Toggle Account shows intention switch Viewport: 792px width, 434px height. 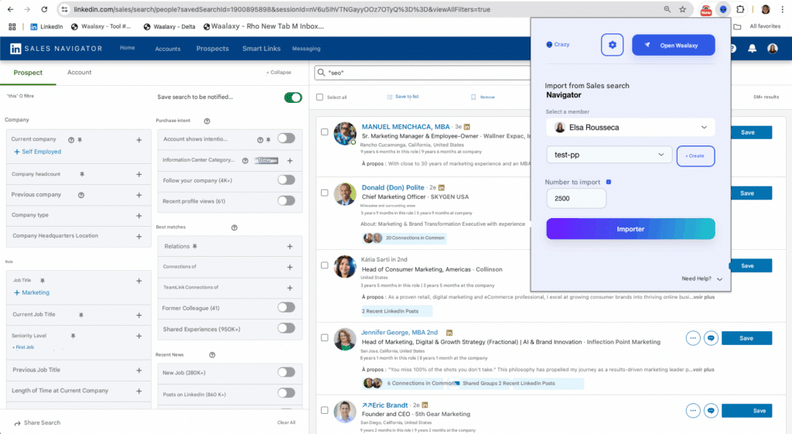[x=286, y=138]
